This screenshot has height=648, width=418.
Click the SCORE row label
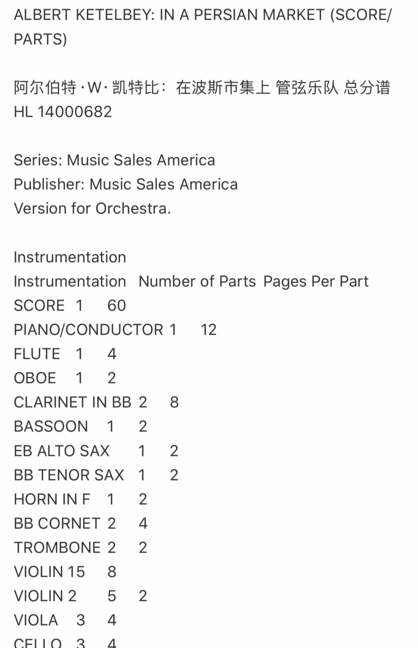pos(39,306)
